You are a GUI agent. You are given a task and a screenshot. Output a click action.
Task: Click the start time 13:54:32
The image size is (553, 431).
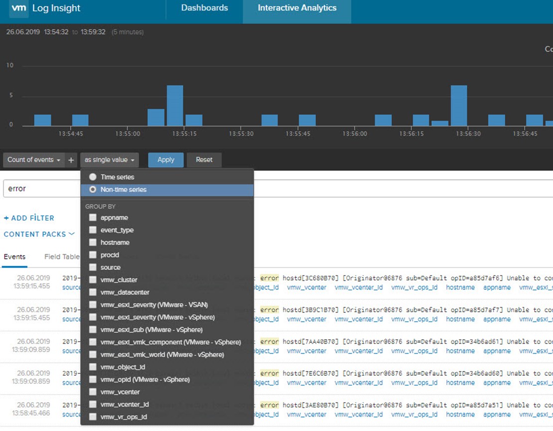click(56, 32)
